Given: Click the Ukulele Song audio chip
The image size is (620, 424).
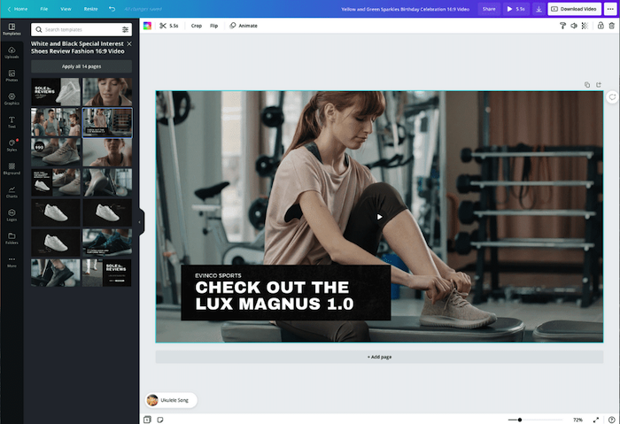Looking at the screenshot, I should 171,400.
